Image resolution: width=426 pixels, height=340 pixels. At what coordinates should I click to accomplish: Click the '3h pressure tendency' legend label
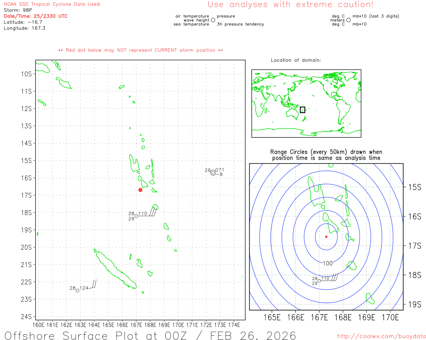240,24
